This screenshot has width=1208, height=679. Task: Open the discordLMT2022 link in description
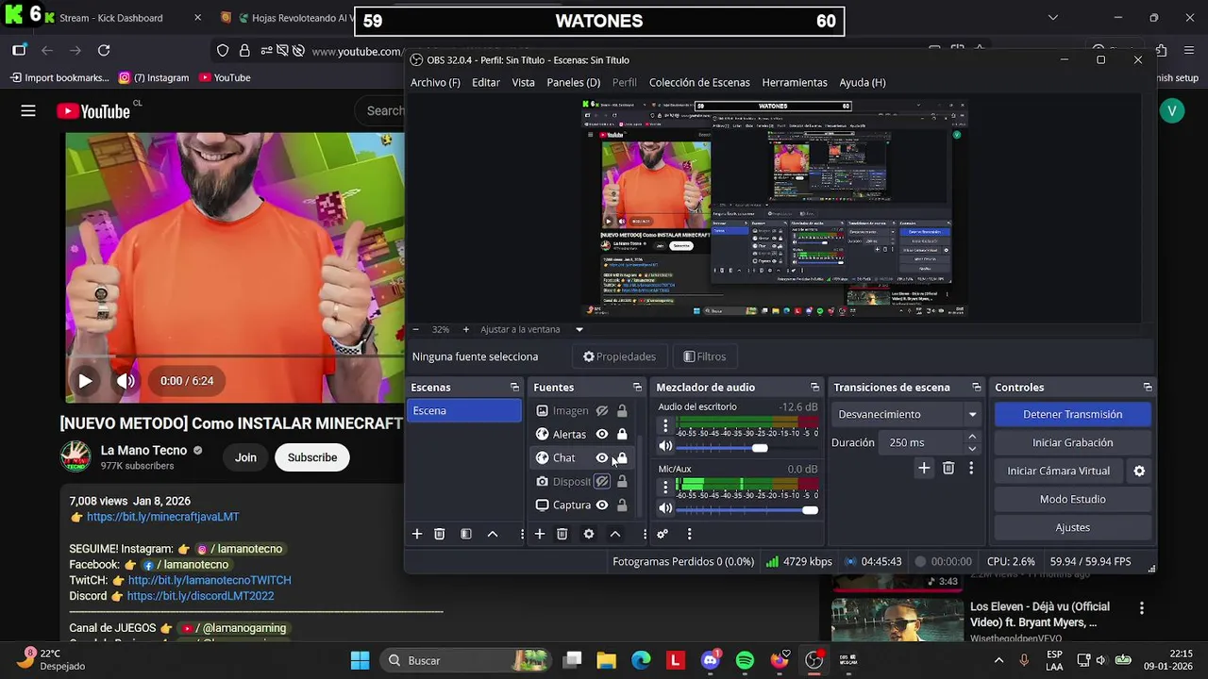tap(200, 596)
